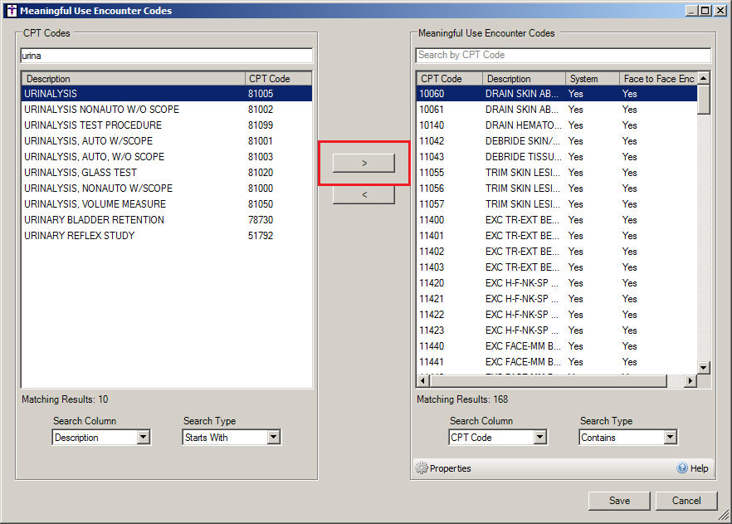Select URINALYSIS, GLASS TEST row
This screenshot has height=524, width=732.
coord(167,173)
